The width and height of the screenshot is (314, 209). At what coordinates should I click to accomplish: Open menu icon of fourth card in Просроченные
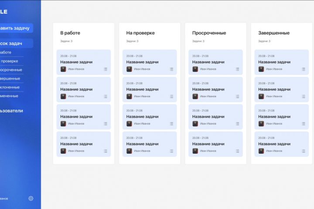(238, 151)
